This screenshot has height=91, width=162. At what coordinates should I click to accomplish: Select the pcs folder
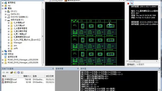pos(15,45)
